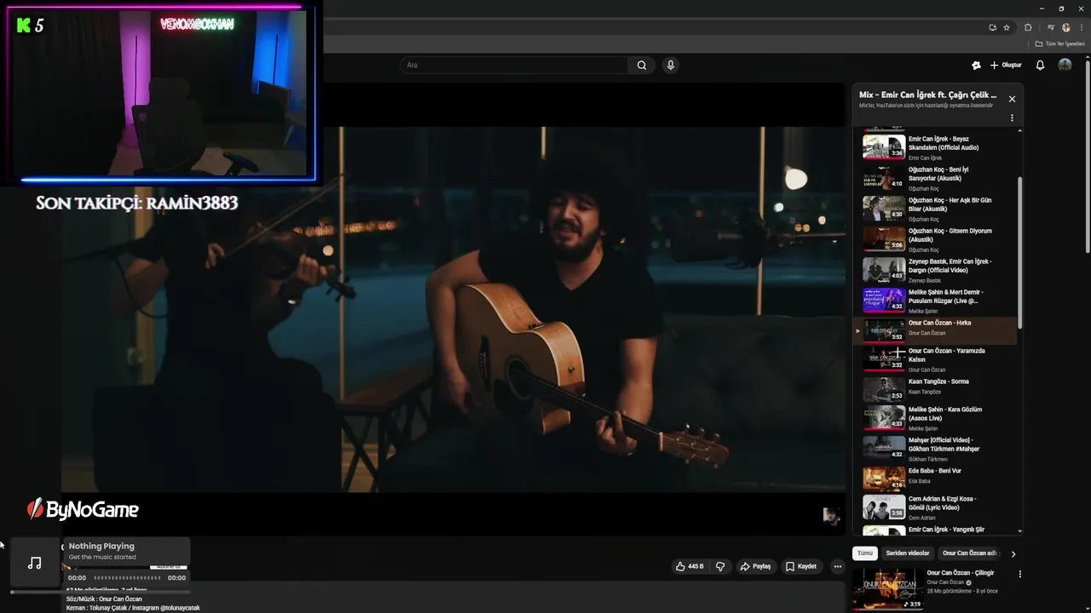Select the Seriden videolar chip

tap(908, 553)
